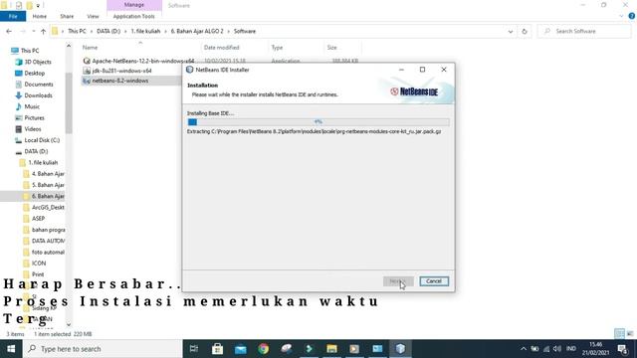Sort by Type column header
This screenshot has width=637, height=358.
click(x=277, y=48)
